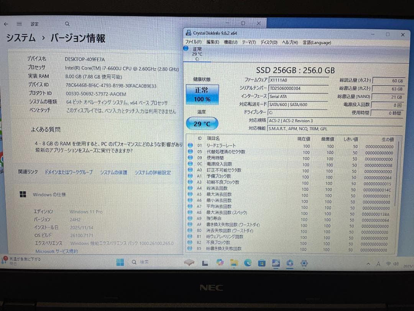414x311 pixels.
Task: Open the CrystalDiskInfo title bar app icon menu
Action: point(189,33)
